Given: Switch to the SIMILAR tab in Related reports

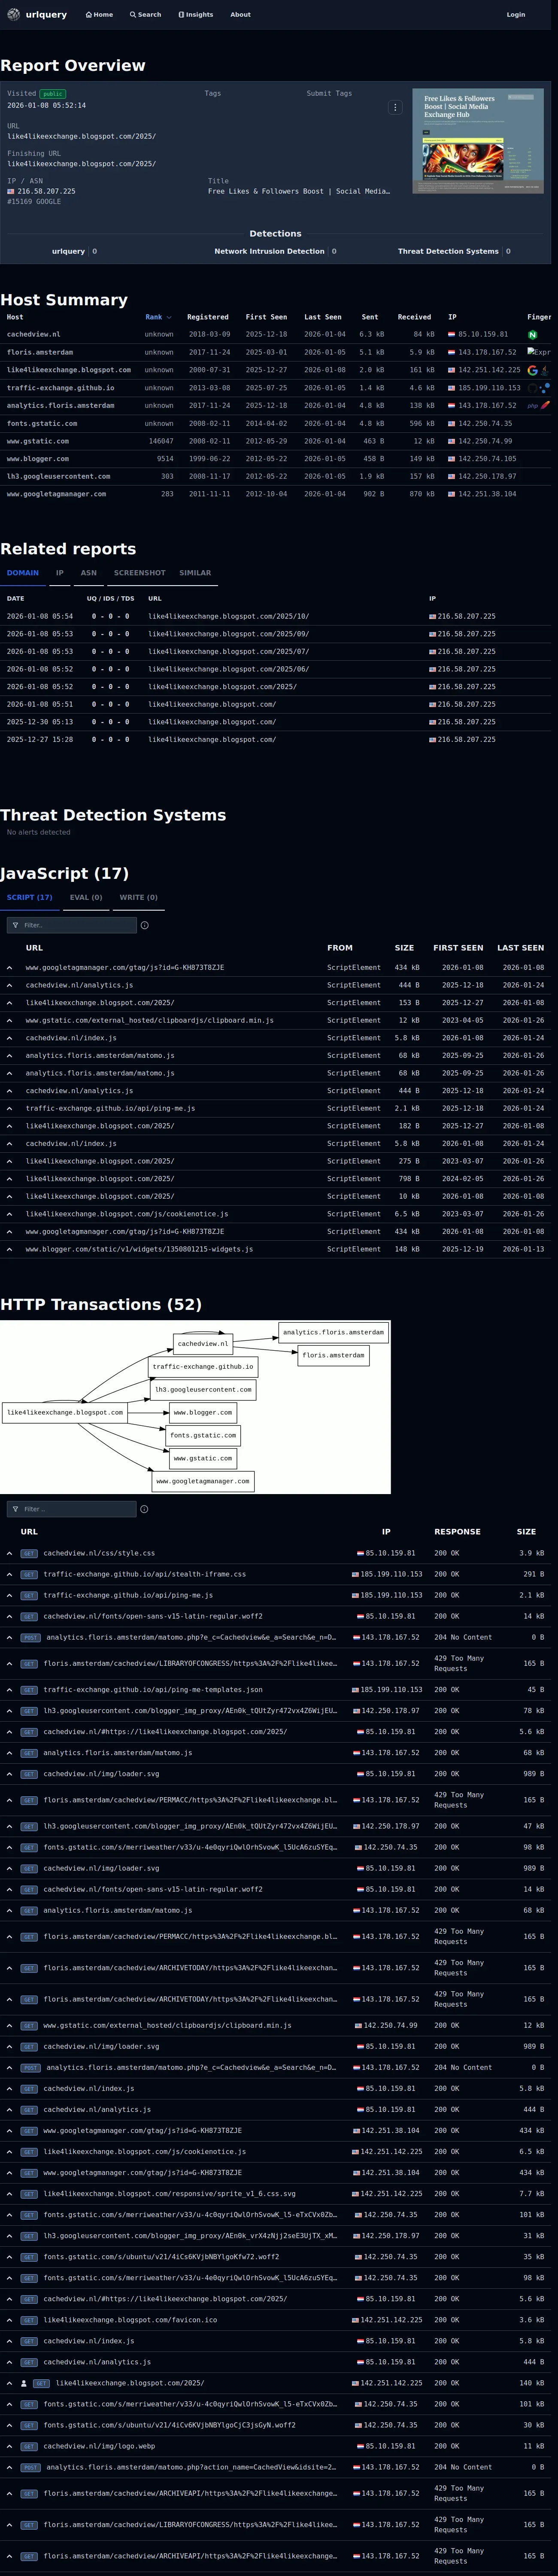Looking at the screenshot, I should point(195,573).
